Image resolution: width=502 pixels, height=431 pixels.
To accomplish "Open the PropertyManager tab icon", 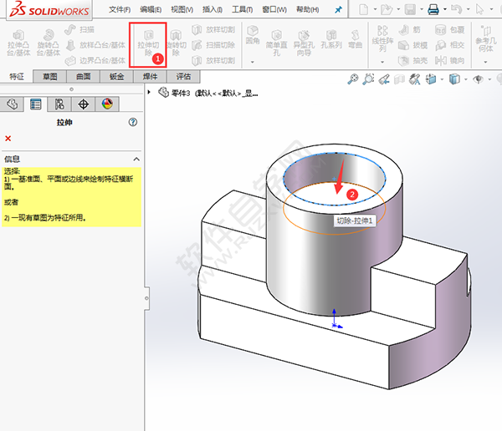I will (x=35, y=104).
